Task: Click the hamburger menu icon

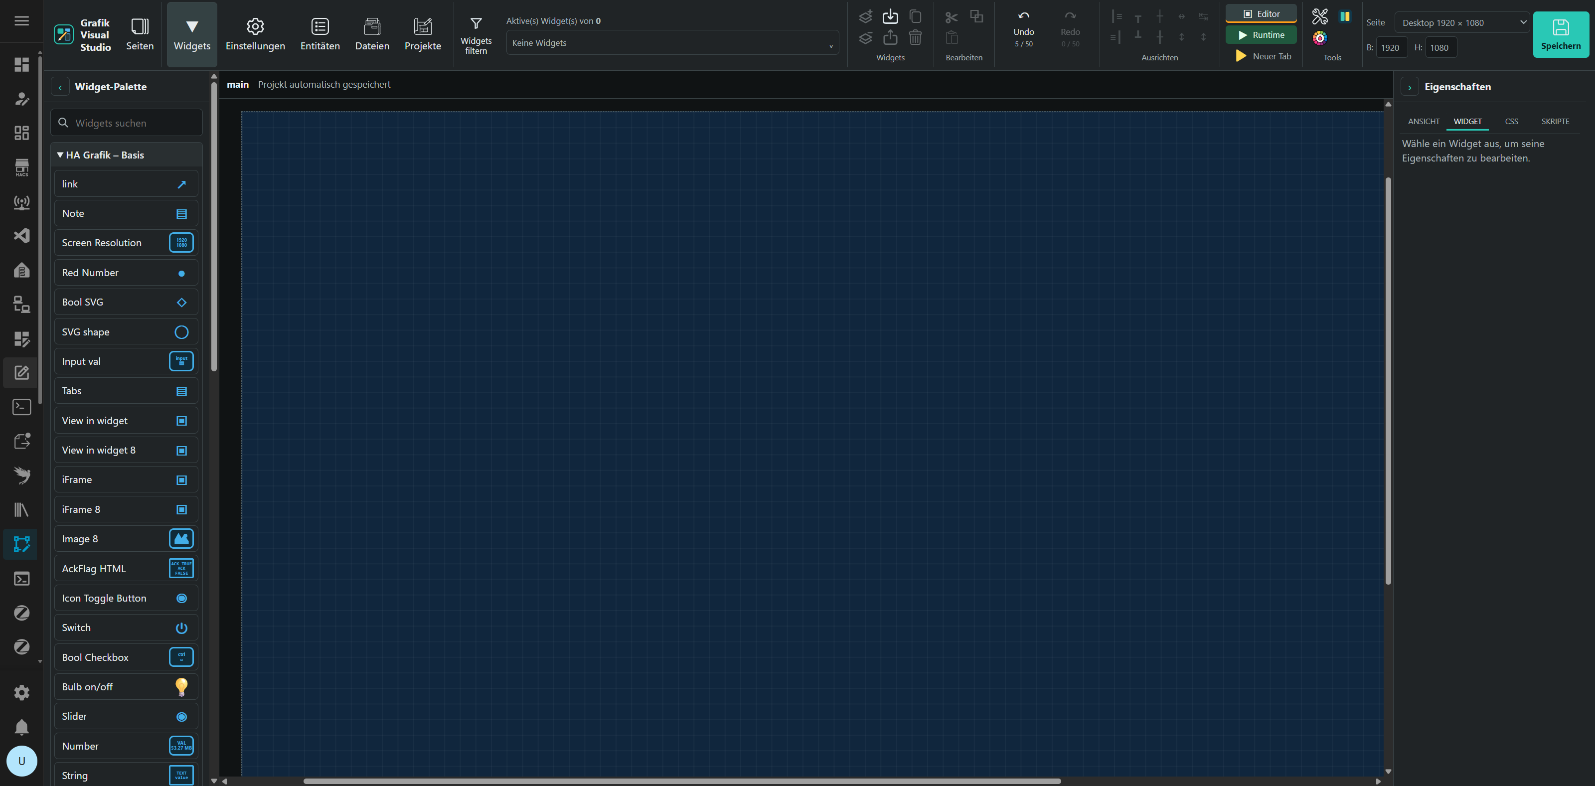Action: point(21,21)
